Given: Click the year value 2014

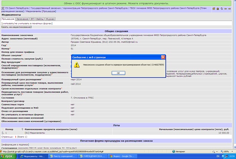Looking at the screenshot, I should point(73,45).
